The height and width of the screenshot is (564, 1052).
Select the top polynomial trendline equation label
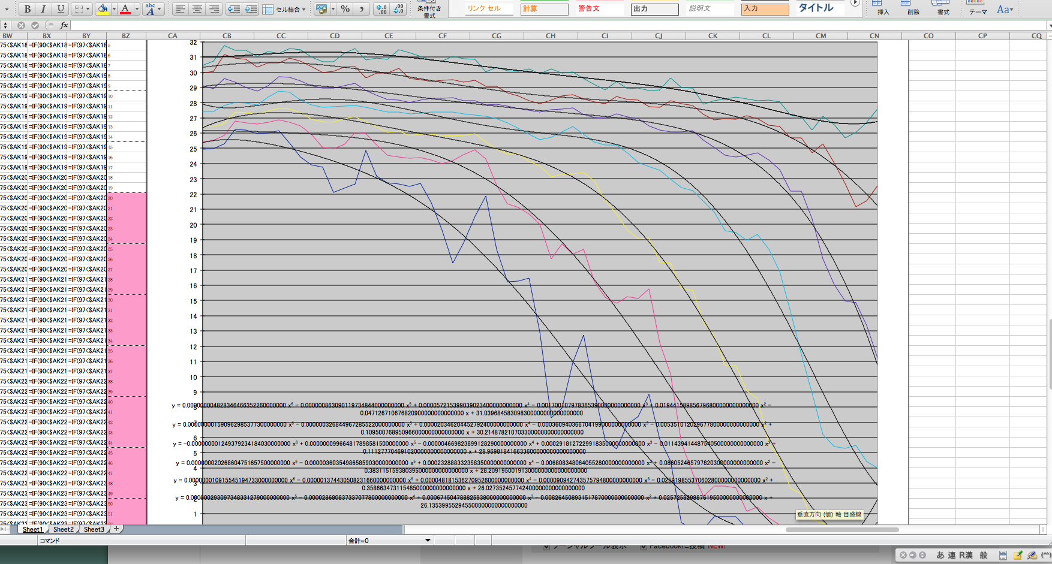471,409
